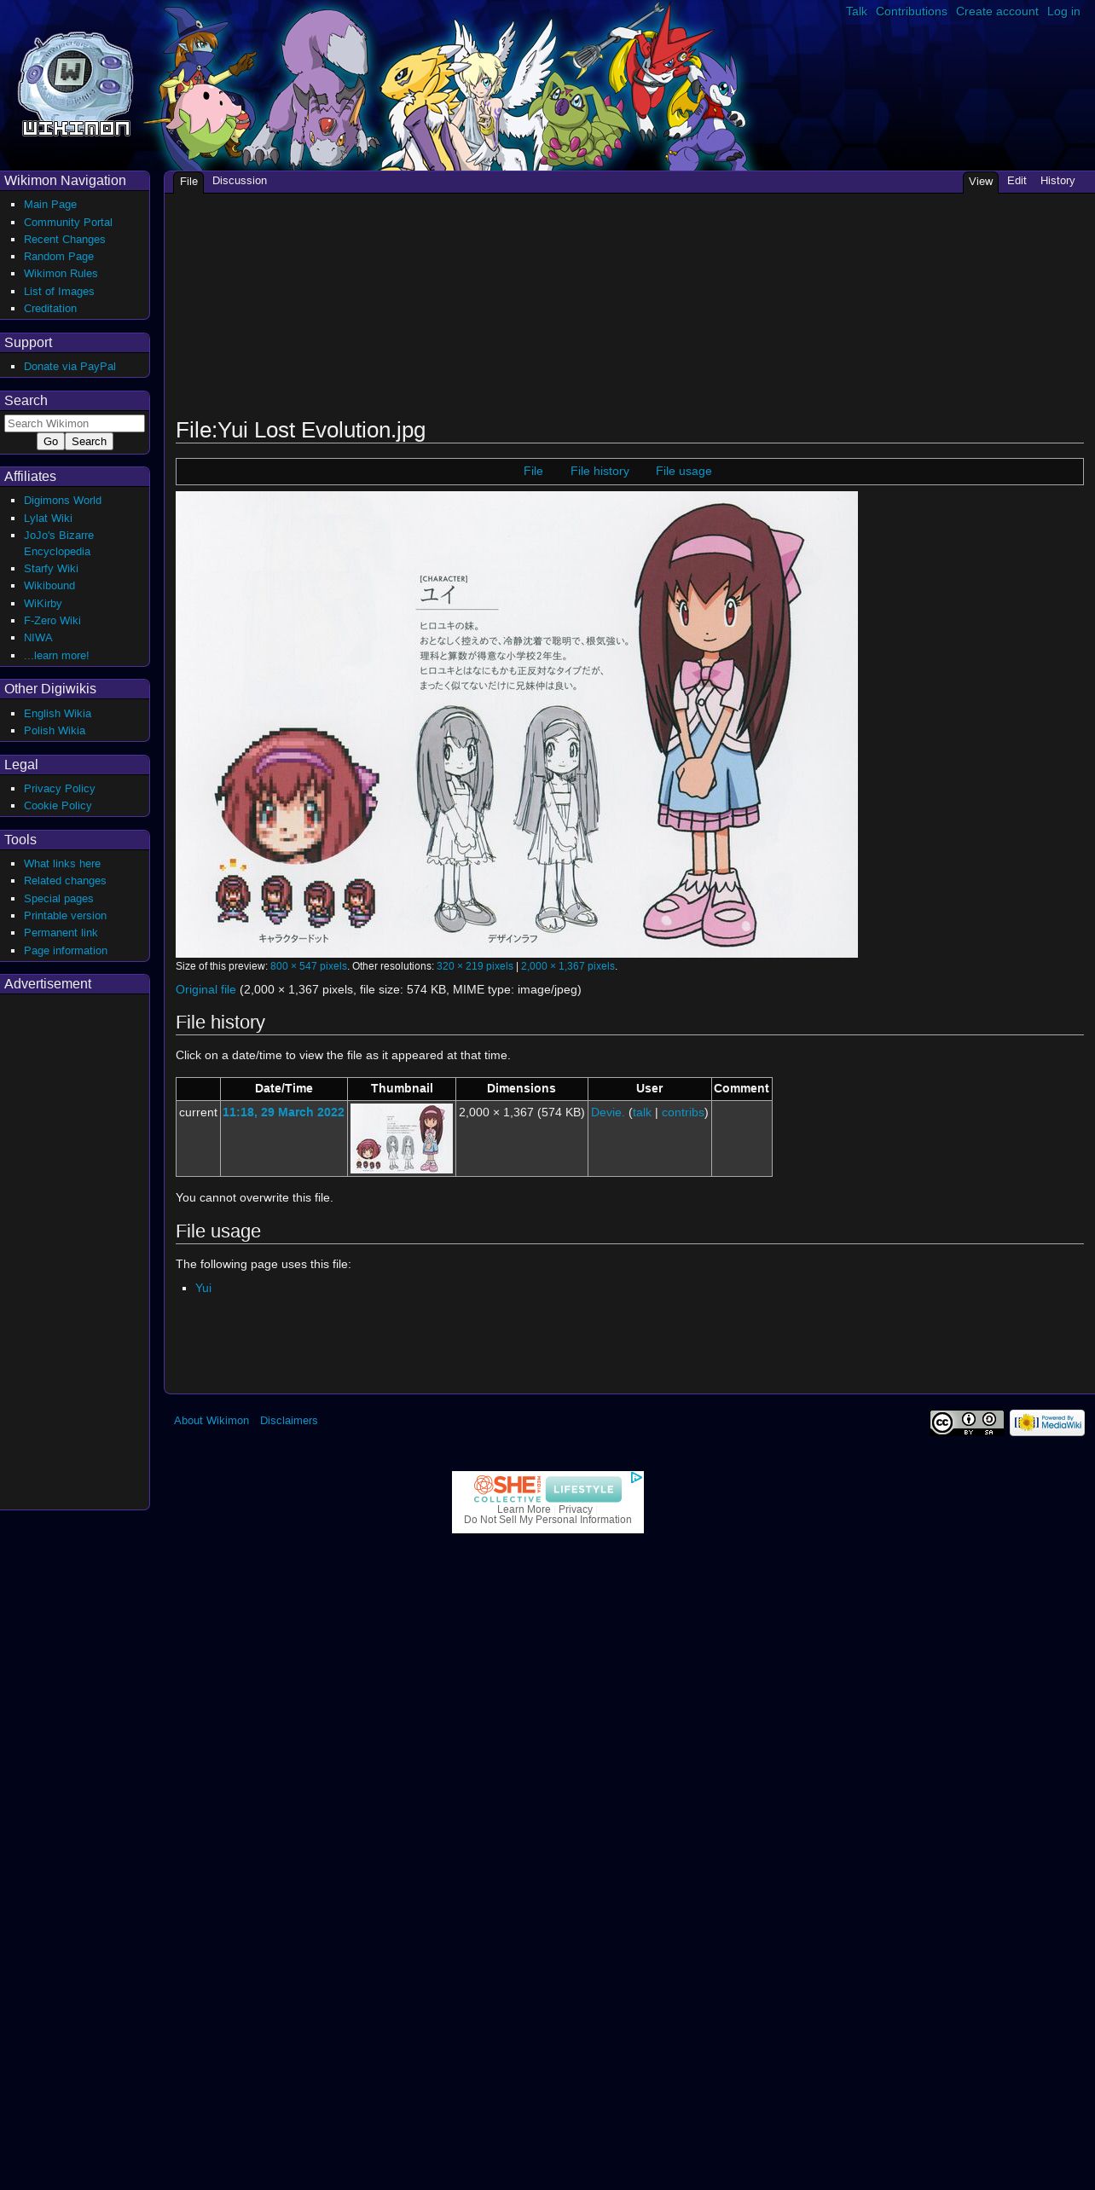Open the History tab

click(x=1057, y=181)
